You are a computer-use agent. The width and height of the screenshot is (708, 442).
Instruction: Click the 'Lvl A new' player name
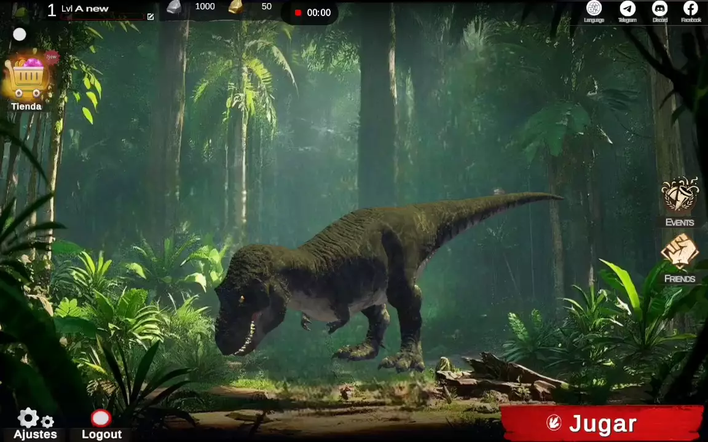point(85,9)
